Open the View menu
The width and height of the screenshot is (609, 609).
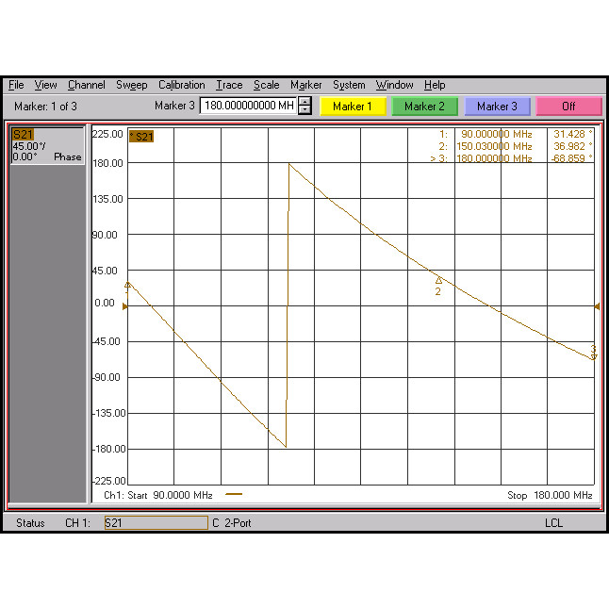(x=45, y=85)
